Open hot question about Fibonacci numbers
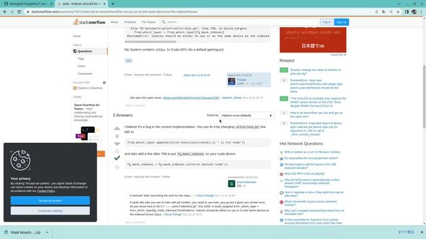This screenshot has height=239, width=426. pos(312,152)
